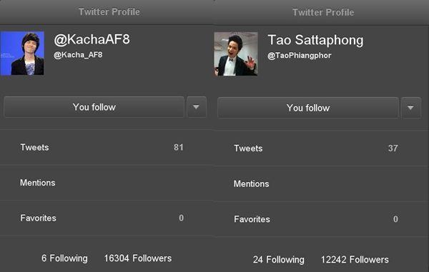View the 6 Following list
This screenshot has height=272, width=429.
[64, 258]
